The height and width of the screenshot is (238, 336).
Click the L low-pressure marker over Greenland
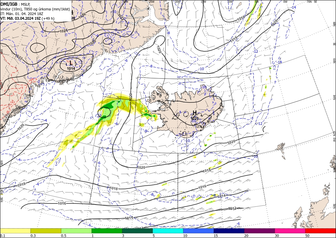pos(71,63)
